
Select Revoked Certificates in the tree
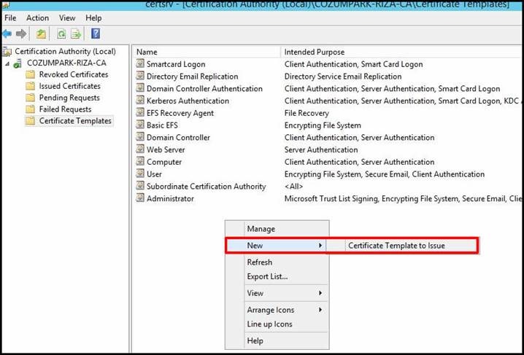tap(74, 74)
